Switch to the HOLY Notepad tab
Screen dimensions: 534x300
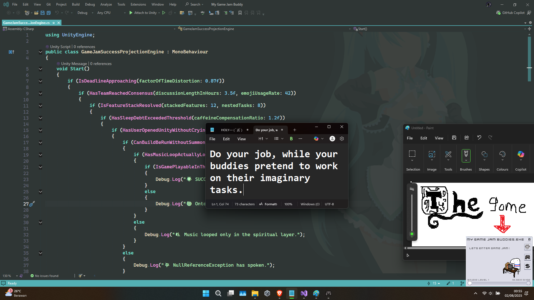(x=231, y=130)
